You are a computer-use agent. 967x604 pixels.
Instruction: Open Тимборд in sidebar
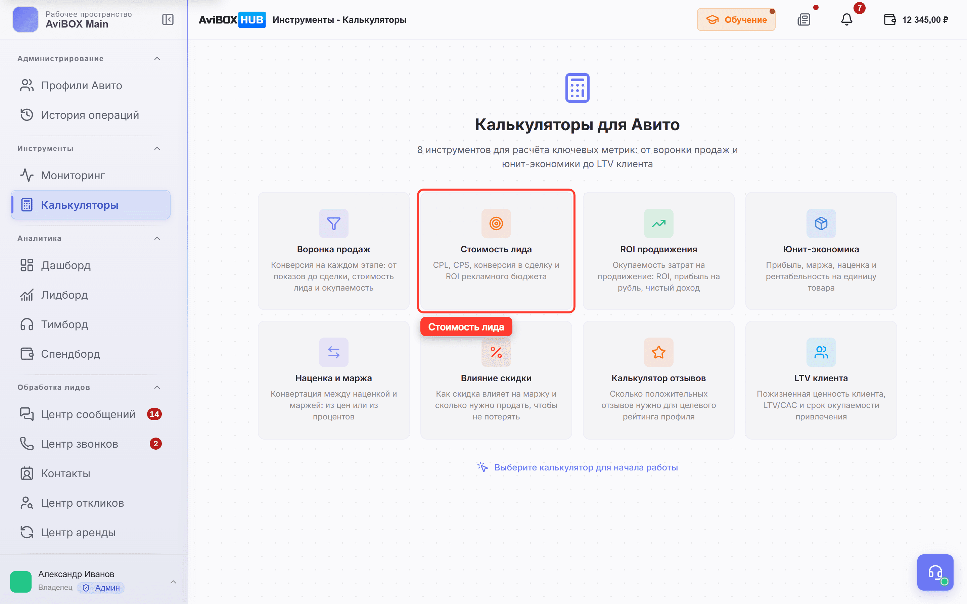[91, 324]
